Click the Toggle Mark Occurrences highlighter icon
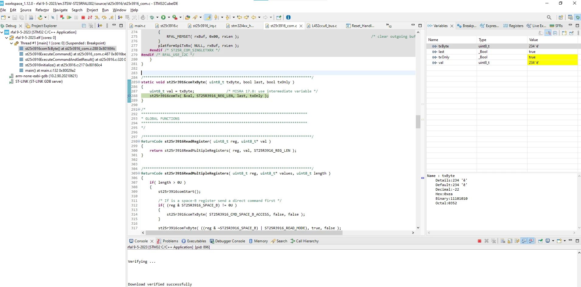Image resolution: width=581 pixels, height=287 pixels. (x=208, y=17)
